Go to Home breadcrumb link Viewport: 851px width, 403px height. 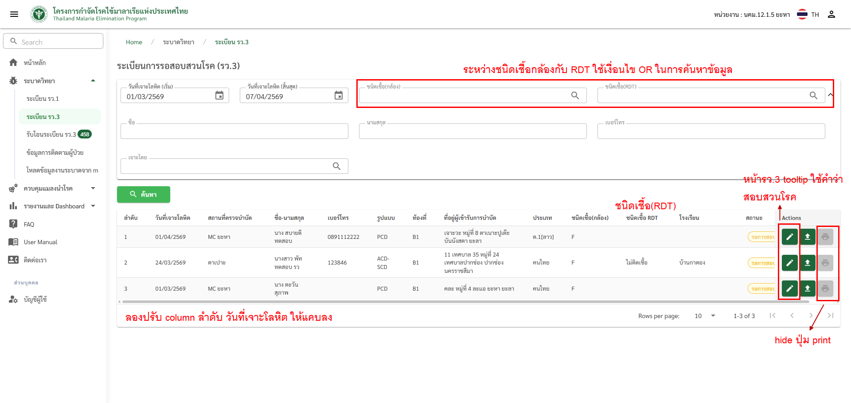coord(134,42)
